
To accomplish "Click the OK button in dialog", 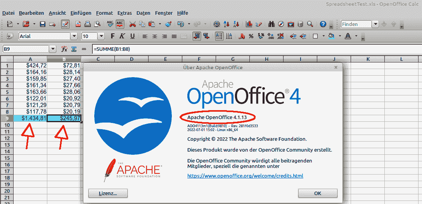I will 317,193.
